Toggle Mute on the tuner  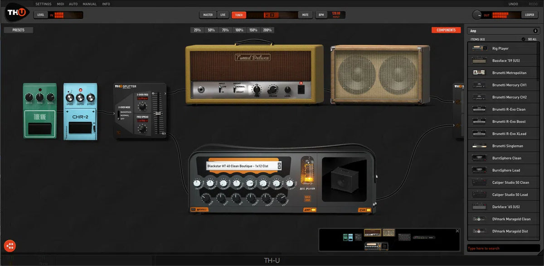click(305, 14)
